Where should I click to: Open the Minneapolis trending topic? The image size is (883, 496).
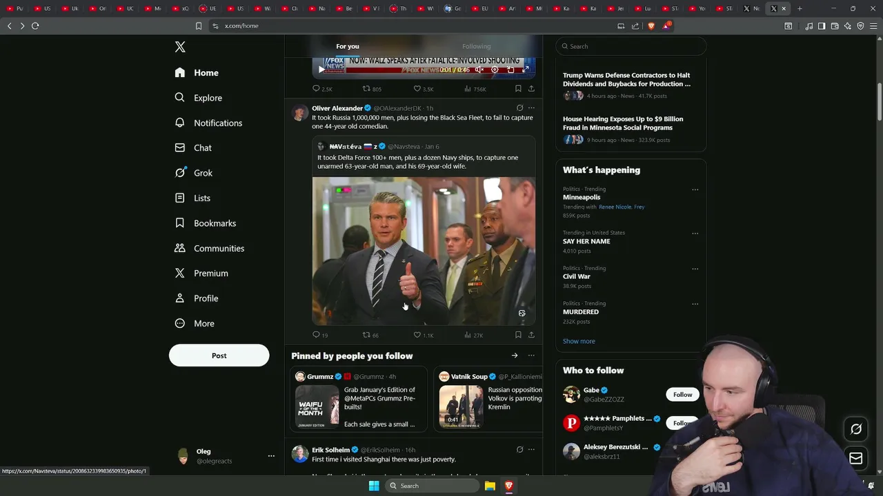[582, 197]
